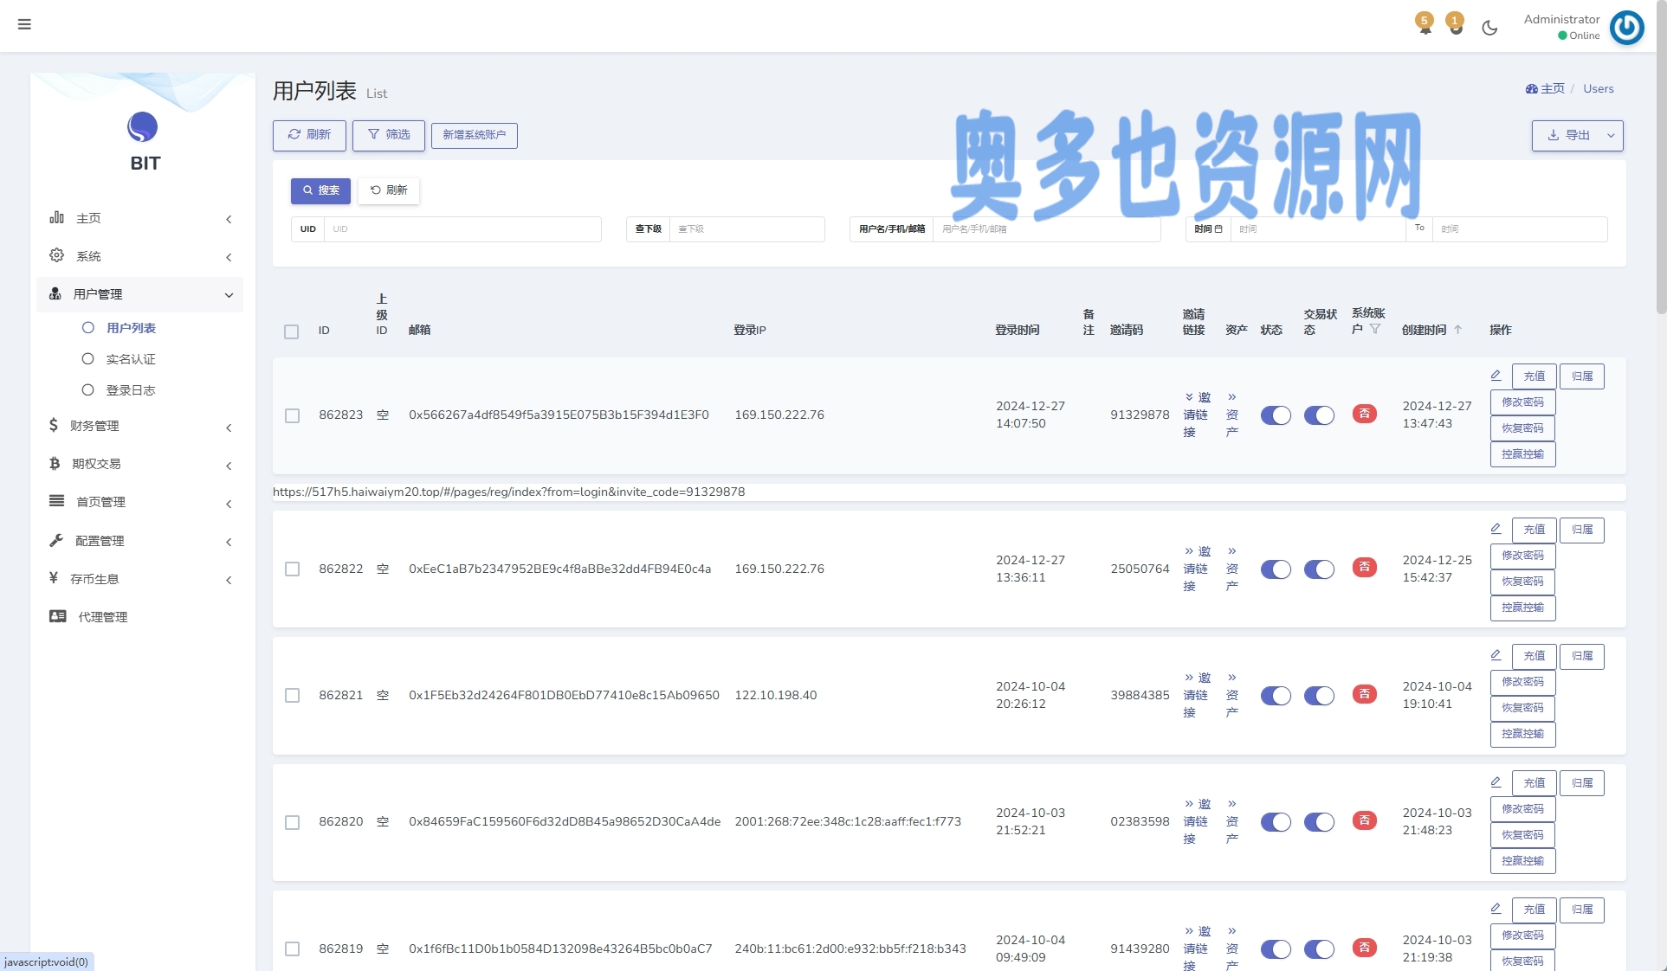1667x971 pixels.
Task: Click the UID search input field
Action: tap(462, 229)
